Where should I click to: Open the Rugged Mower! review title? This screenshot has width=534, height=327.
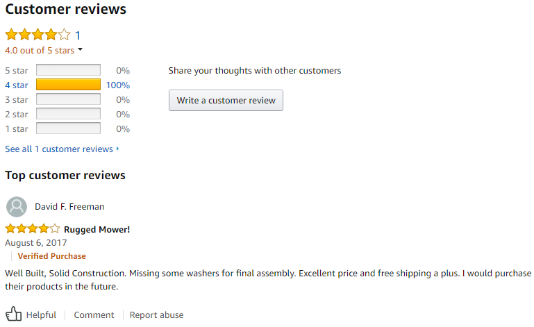click(x=97, y=230)
